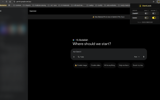Viewport: 160px width, 100px height.
Task: Open the Fast model selector dropdown
Action: tap(137, 57)
